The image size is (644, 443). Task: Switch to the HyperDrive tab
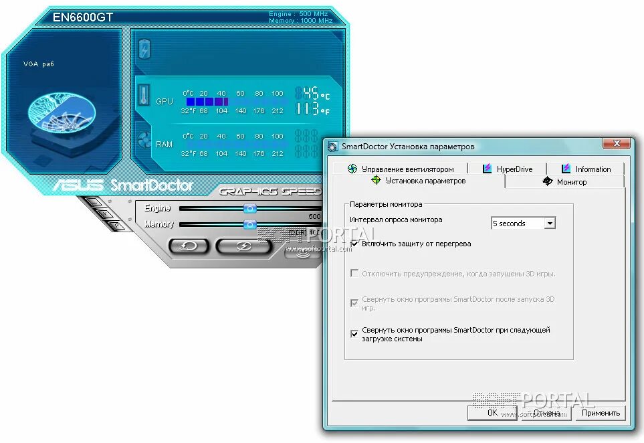pos(508,169)
